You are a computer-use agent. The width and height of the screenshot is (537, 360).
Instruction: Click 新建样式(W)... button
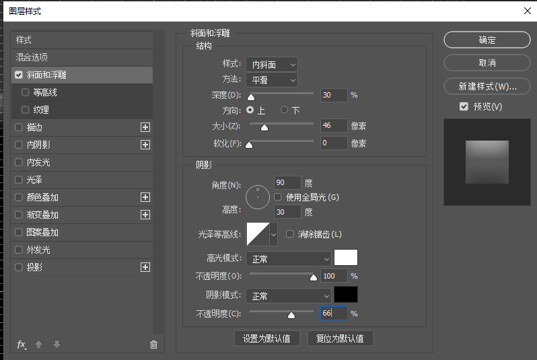point(487,86)
